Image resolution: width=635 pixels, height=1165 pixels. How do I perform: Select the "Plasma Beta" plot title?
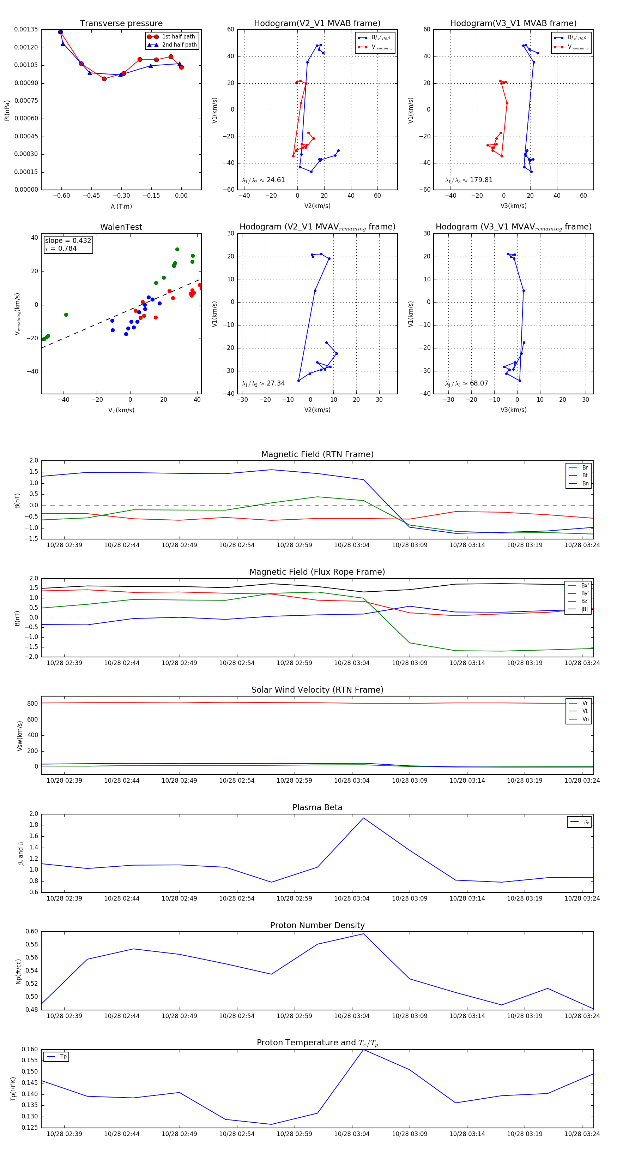coord(317,808)
